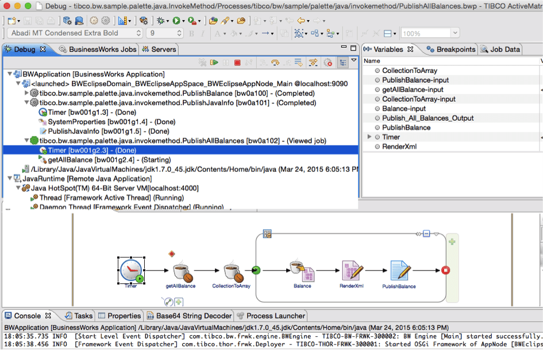Switch to the BusinessWorks Jobs tab

point(98,49)
